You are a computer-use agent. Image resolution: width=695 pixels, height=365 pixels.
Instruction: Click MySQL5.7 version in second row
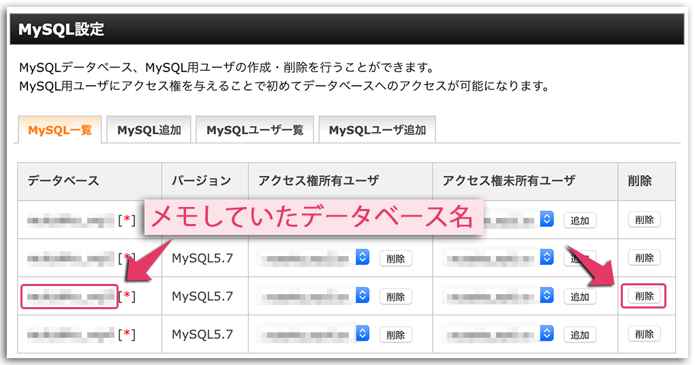(202, 258)
